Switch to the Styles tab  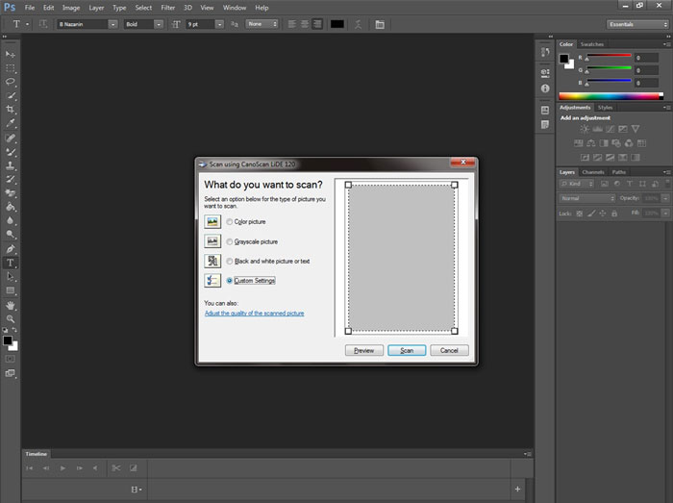(605, 108)
